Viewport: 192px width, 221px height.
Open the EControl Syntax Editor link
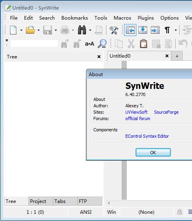(x=147, y=136)
